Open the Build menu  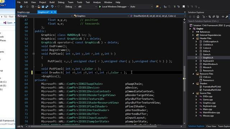click(52, 3)
